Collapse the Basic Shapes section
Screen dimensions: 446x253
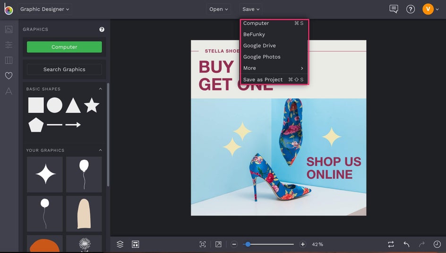coord(100,89)
